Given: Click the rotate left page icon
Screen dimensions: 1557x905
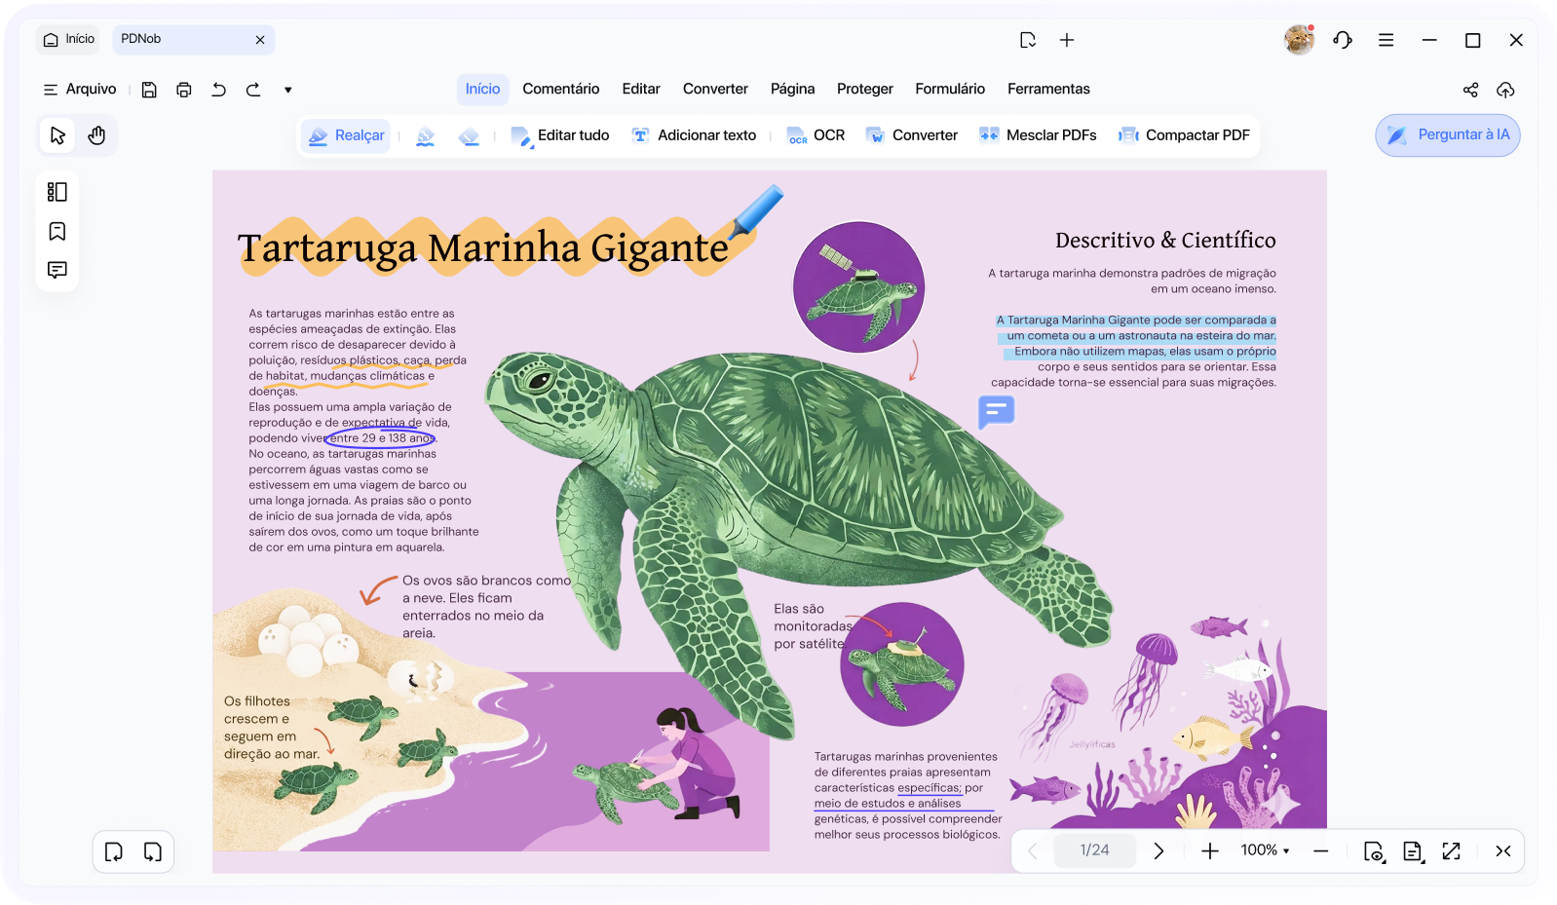Looking at the screenshot, I should point(114,851).
